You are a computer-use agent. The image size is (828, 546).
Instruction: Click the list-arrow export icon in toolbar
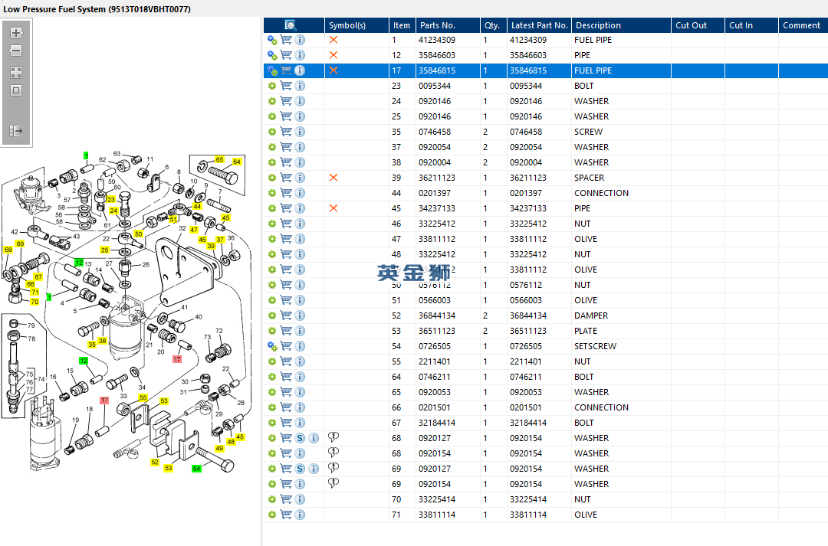pos(16,131)
